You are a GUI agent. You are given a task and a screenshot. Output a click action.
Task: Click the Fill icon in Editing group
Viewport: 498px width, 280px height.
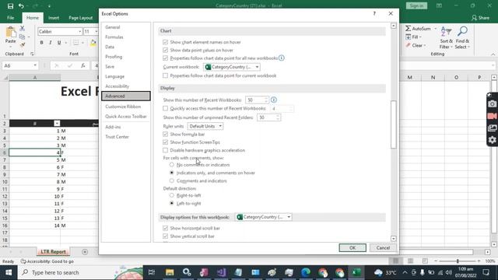click(x=408, y=37)
